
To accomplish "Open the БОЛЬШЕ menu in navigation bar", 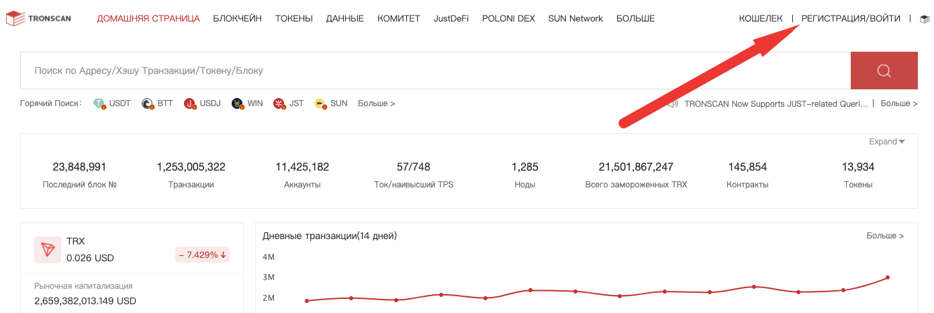I will pos(635,19).
